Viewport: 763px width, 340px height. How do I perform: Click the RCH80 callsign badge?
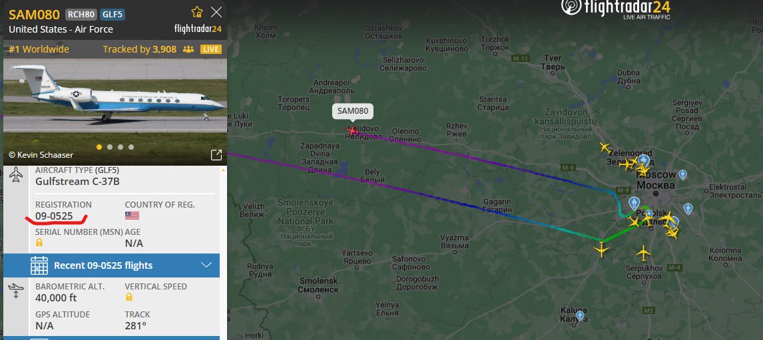[x=81, y=15]
